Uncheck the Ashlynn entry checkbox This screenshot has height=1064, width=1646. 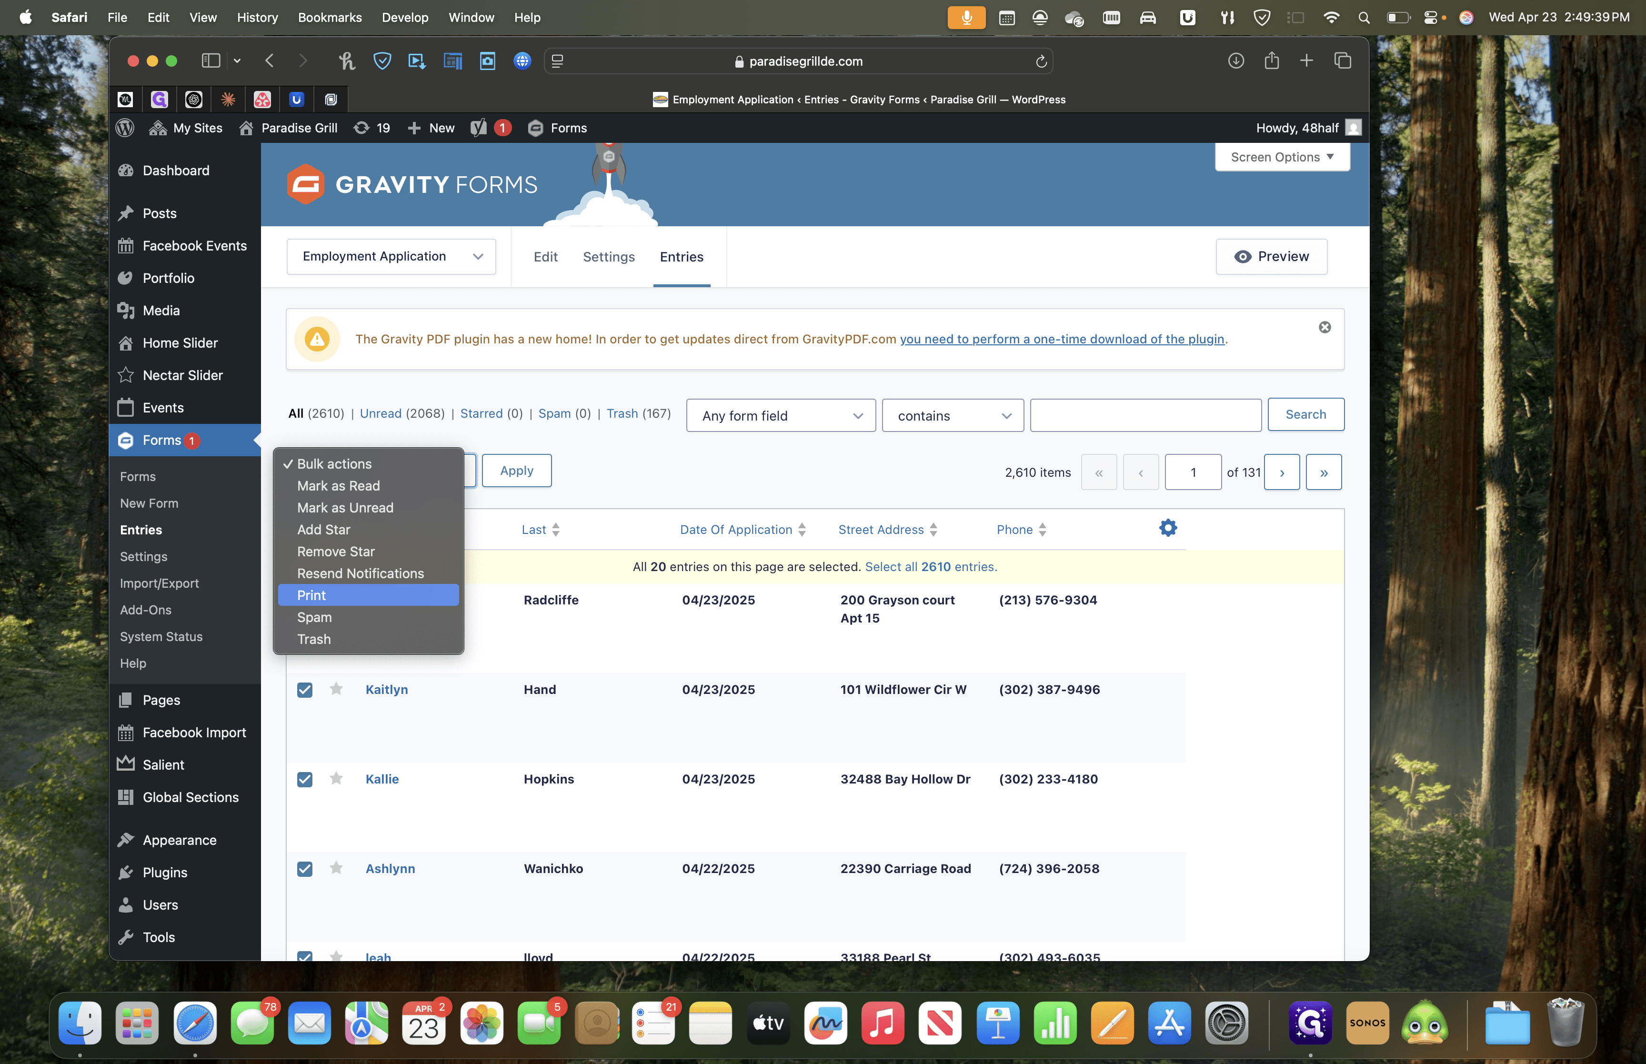click(305, 869)
